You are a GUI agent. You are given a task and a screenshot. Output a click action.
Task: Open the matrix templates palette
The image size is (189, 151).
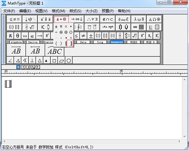(139, 27)
